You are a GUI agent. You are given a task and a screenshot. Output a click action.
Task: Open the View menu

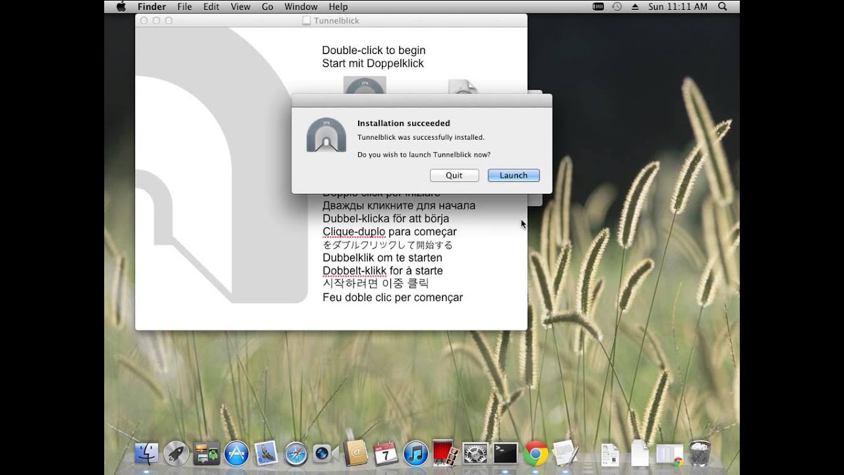point(240,7)
